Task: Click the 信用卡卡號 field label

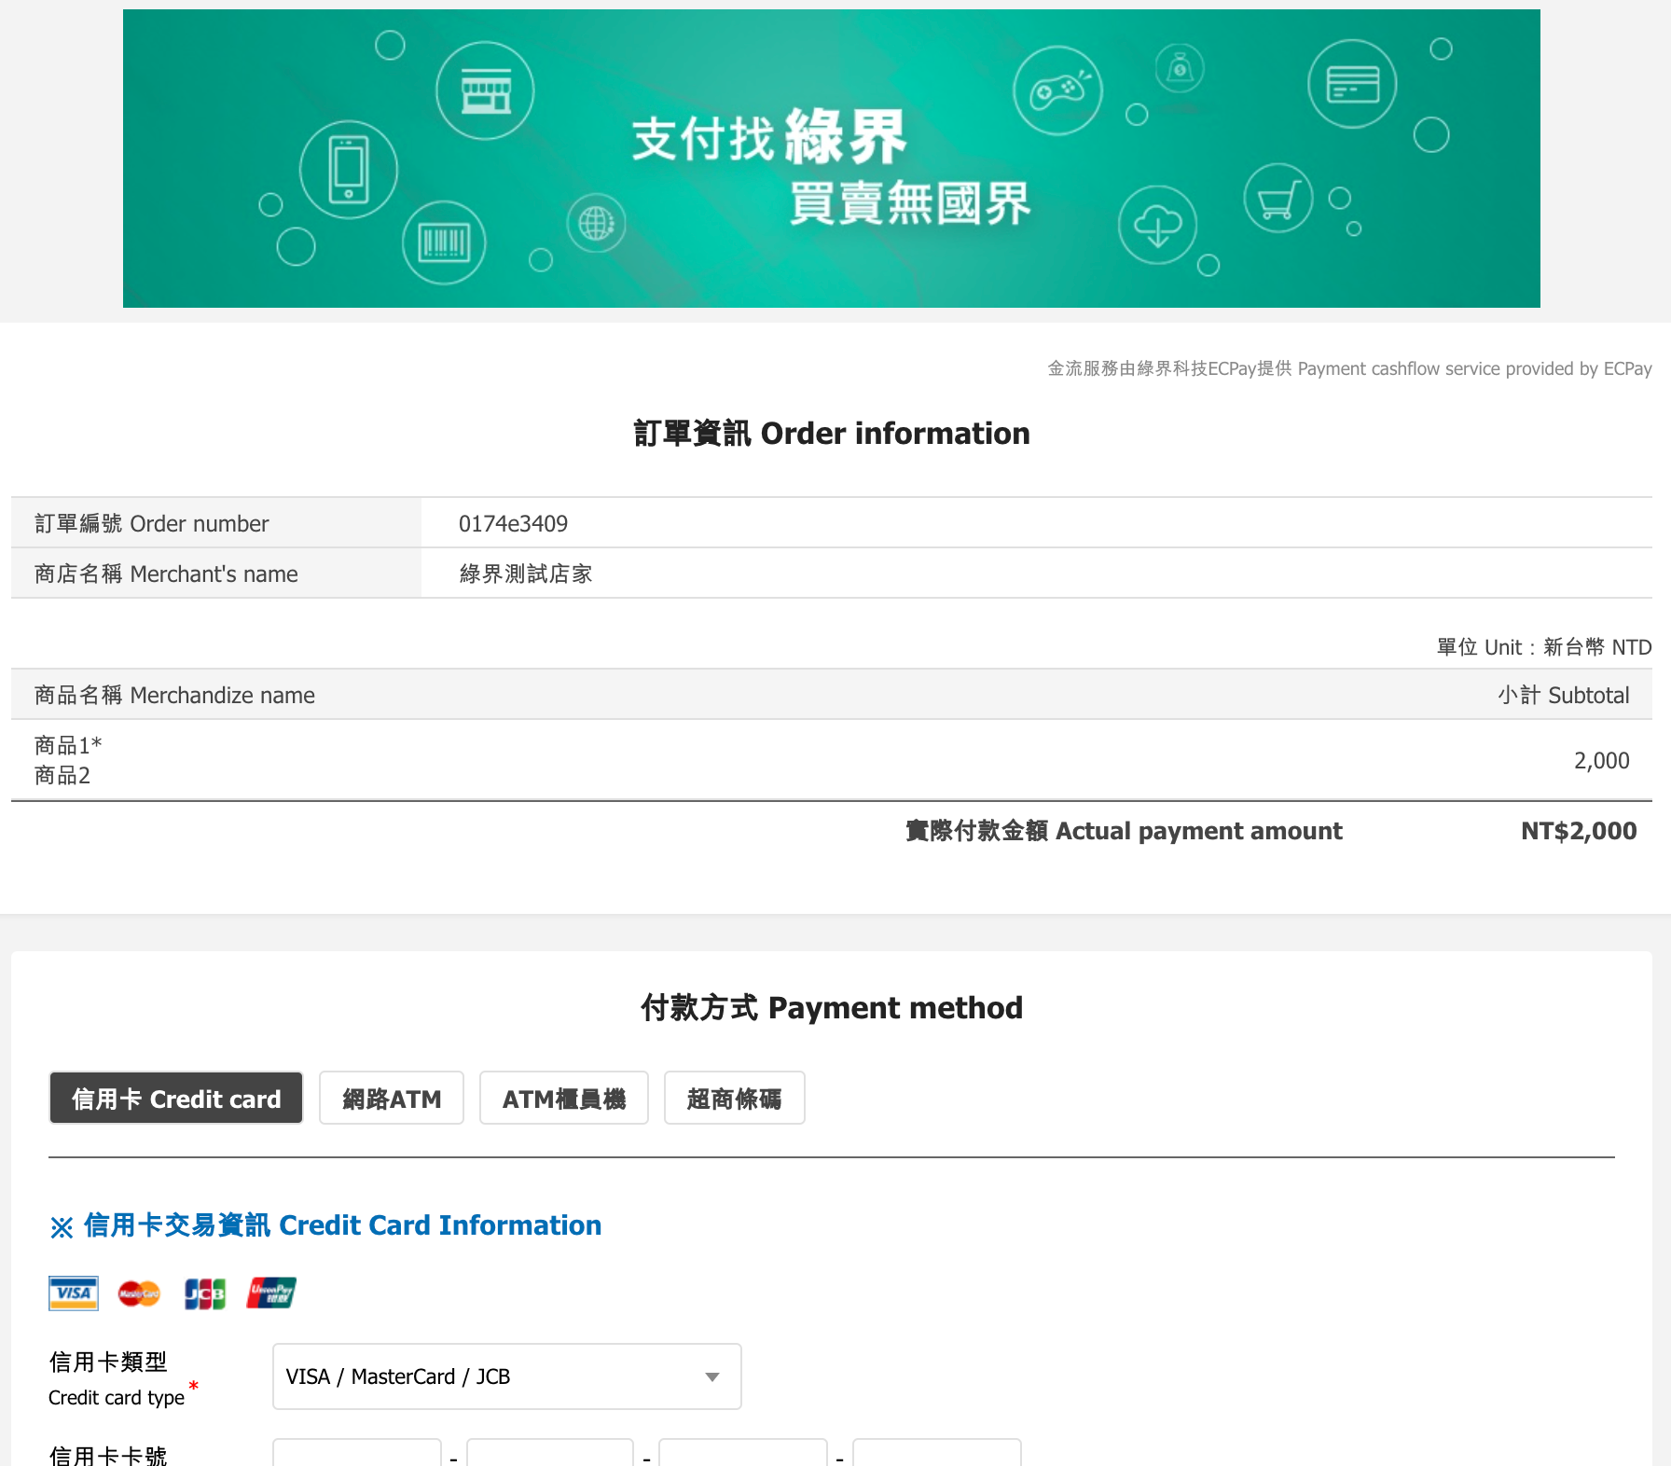Action: (x=108, y=1455)
